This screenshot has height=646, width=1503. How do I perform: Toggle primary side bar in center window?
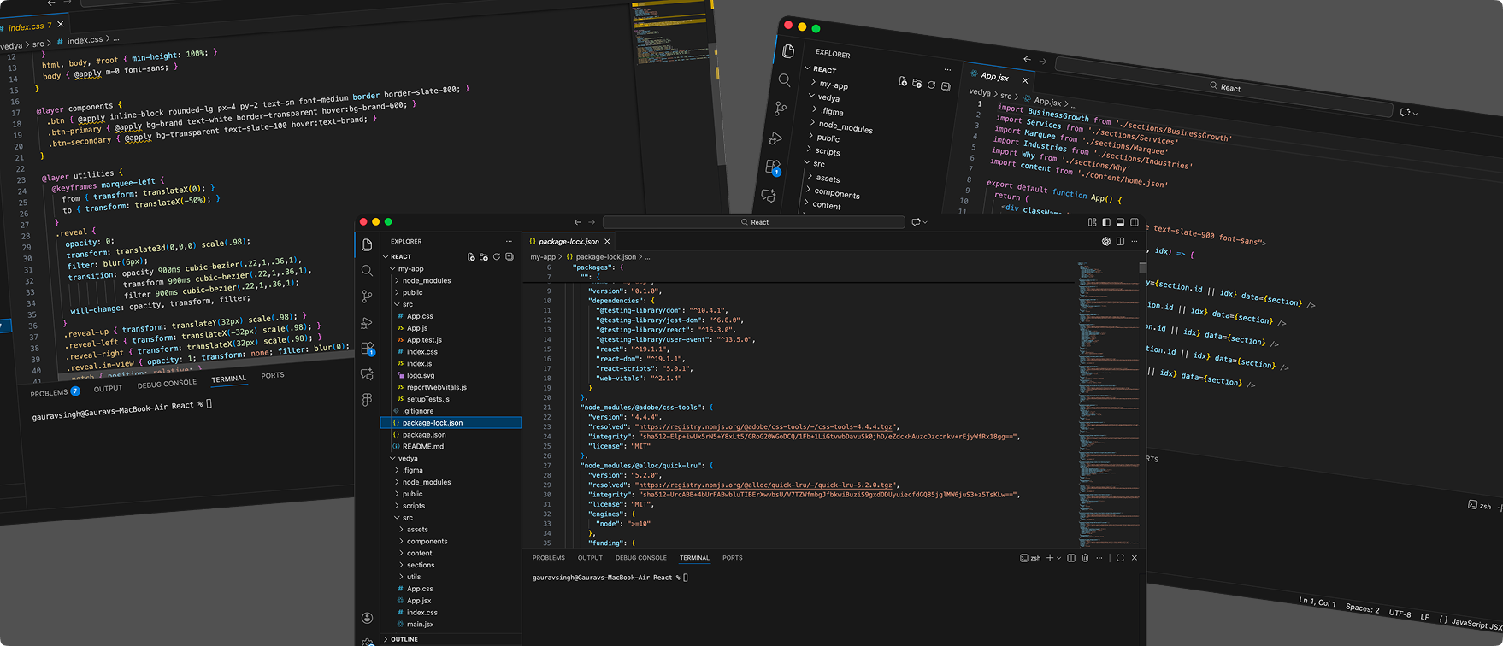pyautogui.click(x=1106, y=222)
